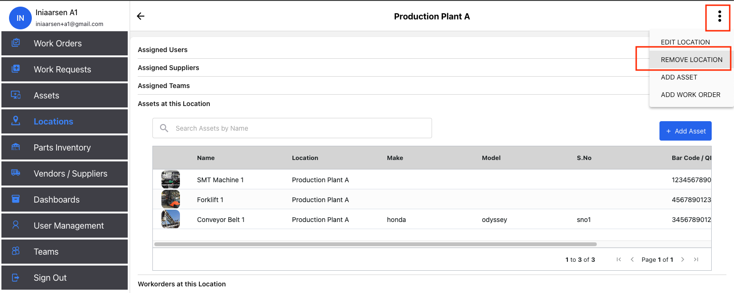This screenshot has width=734, height=293.
Task: Expand the Assigned Users section
Action: tap(163, 50)
